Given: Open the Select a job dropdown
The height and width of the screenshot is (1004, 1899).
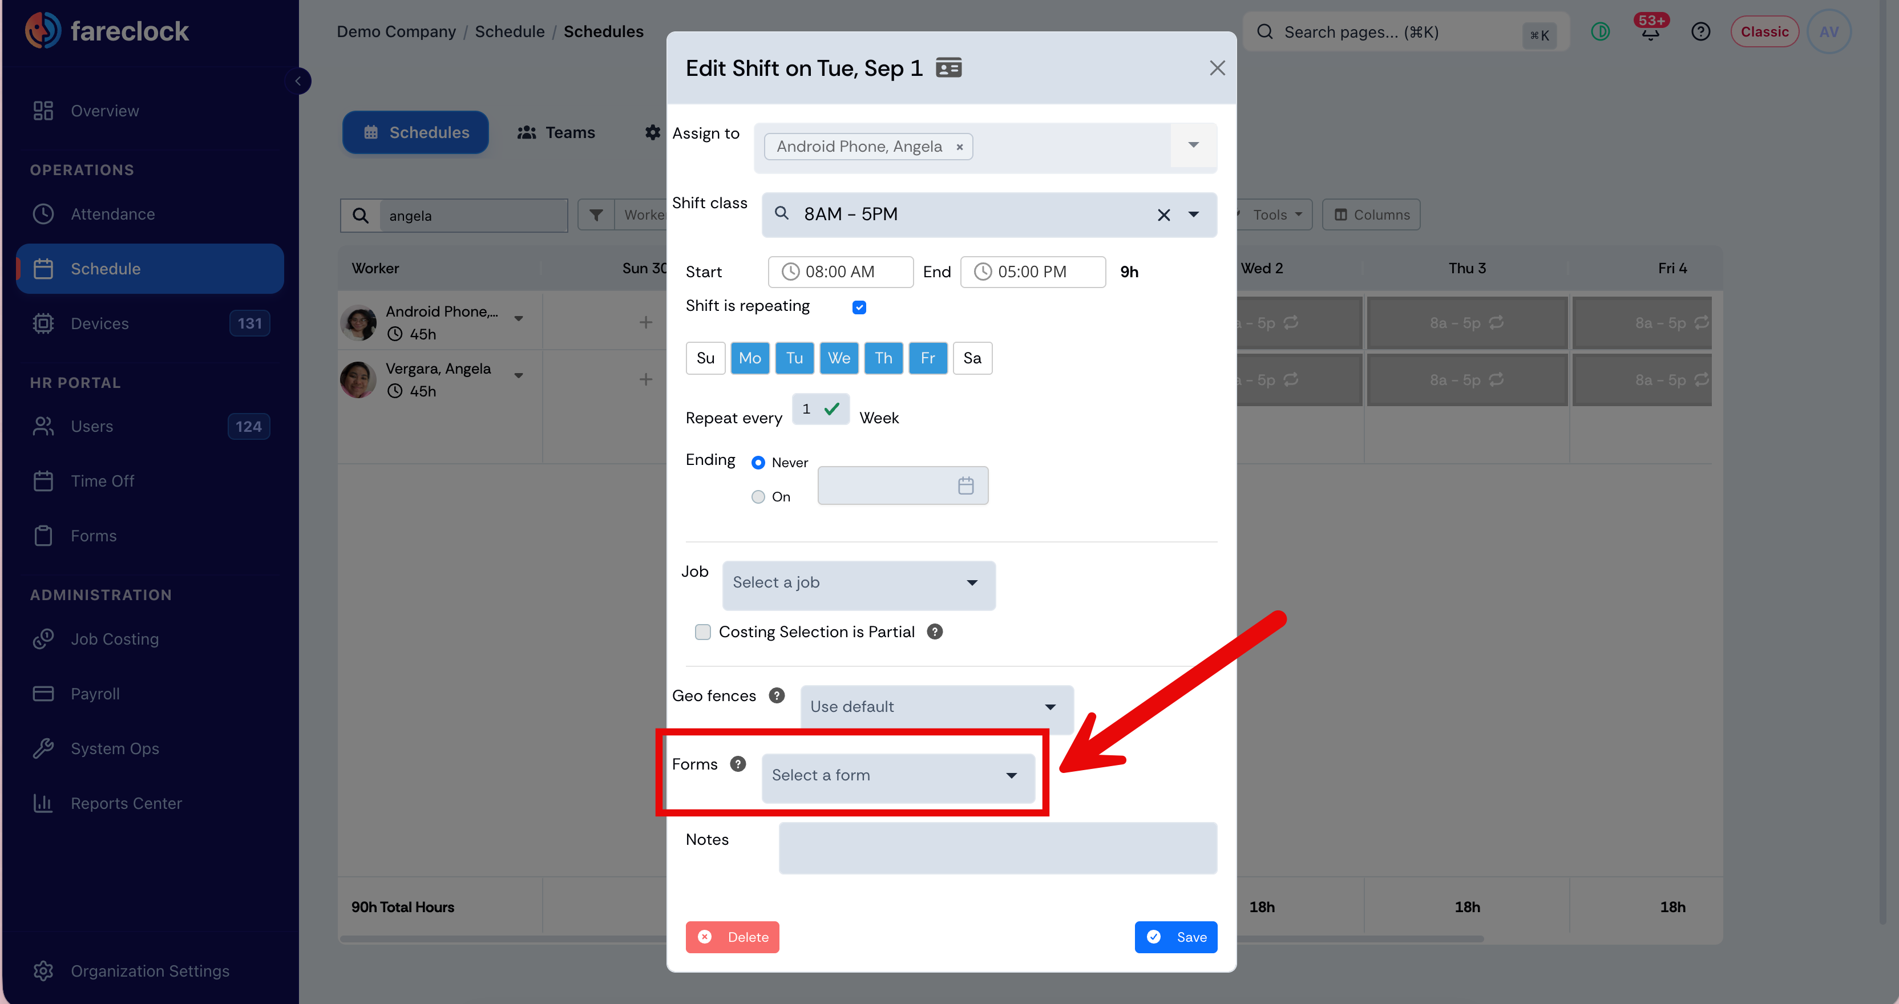Looking at the screenshot, I should (858, 583).
